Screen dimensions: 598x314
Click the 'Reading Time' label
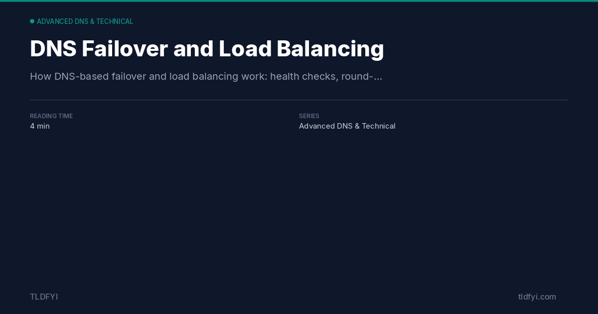pos(51,116)
